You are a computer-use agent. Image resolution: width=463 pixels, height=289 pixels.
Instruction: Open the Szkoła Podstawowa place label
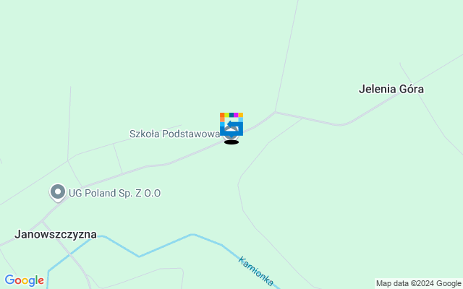click(x=174, y=134)
